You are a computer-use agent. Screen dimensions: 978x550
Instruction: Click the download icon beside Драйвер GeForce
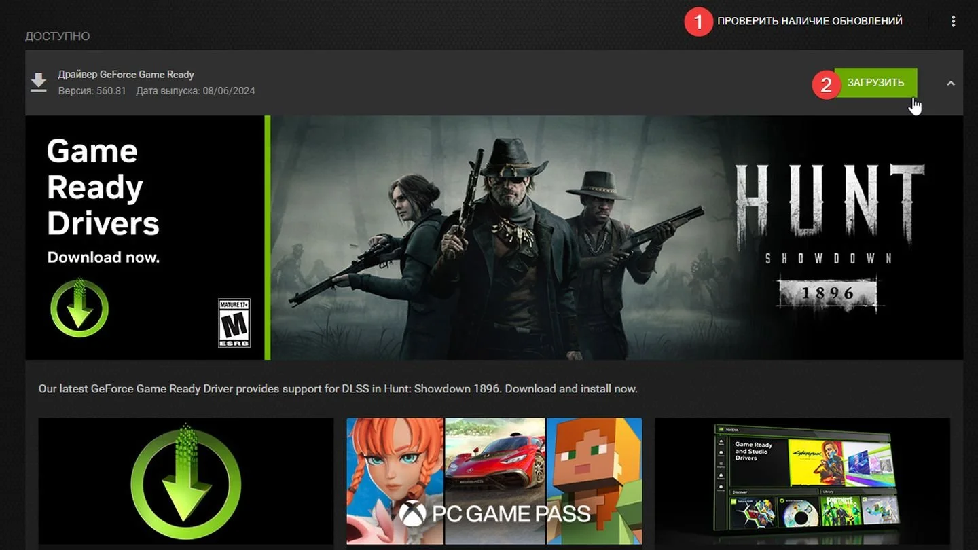[39, 83]
